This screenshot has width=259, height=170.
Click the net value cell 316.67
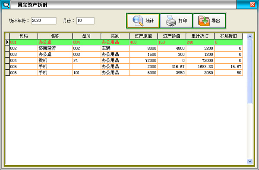[x=172, y=67]
